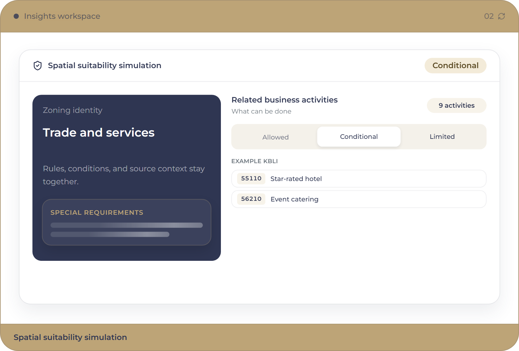Switch to the Allowed tab
Viewport: 519px width, 351px height.
[x=275, y=137]
